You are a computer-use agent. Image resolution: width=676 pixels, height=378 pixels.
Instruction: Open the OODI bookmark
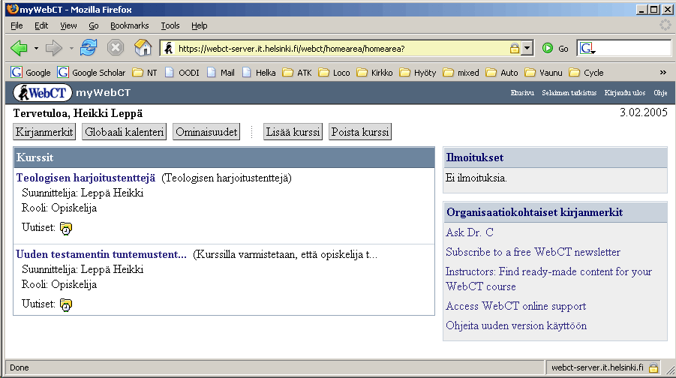point(182,73)
